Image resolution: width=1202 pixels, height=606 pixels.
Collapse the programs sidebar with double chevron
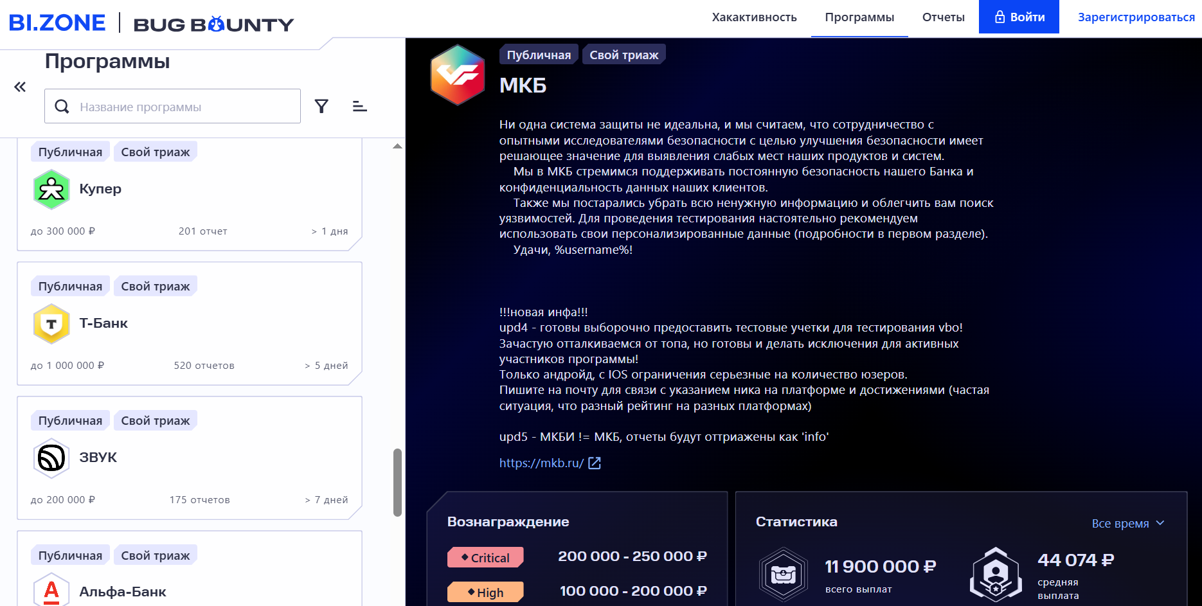[x=20, y=87]
